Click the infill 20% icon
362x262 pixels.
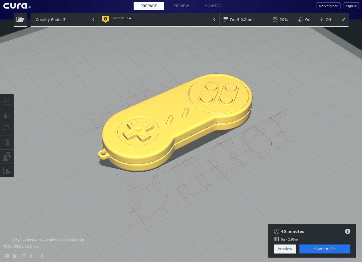coord(275,19)
